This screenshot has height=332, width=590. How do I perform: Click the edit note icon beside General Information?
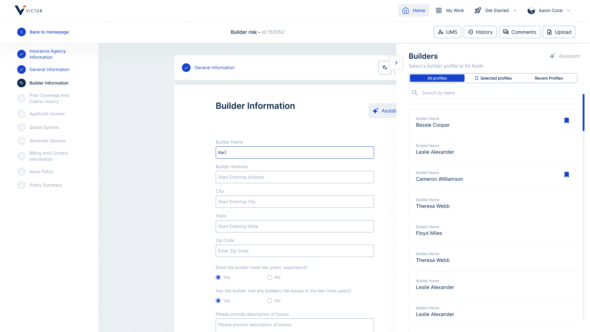(x=385, y=68)
